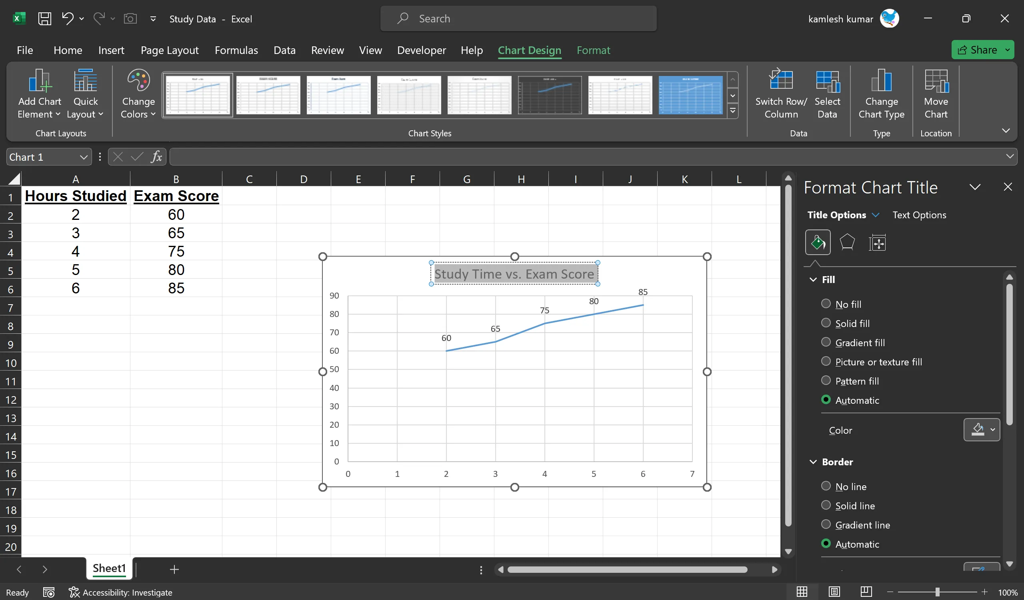Open Select Data dialog

click(828, 94)
